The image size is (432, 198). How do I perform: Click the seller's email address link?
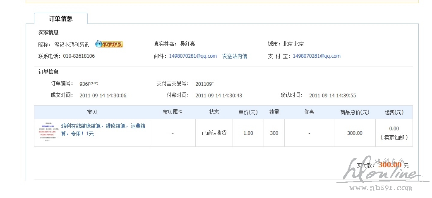[x=193, y=56]
